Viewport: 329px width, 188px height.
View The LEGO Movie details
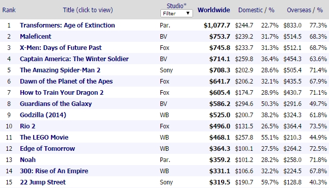[44, 137]
